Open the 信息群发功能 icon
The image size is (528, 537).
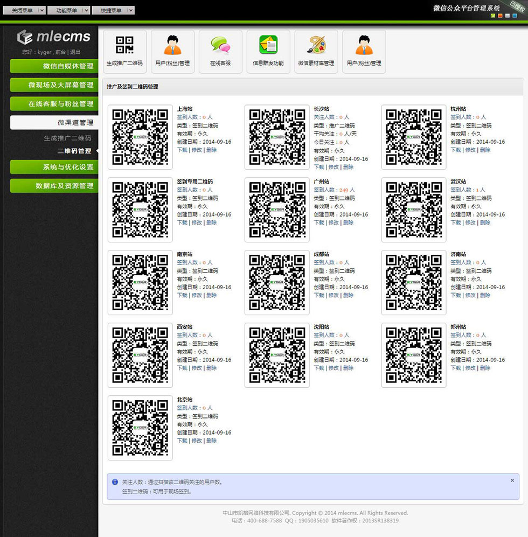tap(268, 51)
